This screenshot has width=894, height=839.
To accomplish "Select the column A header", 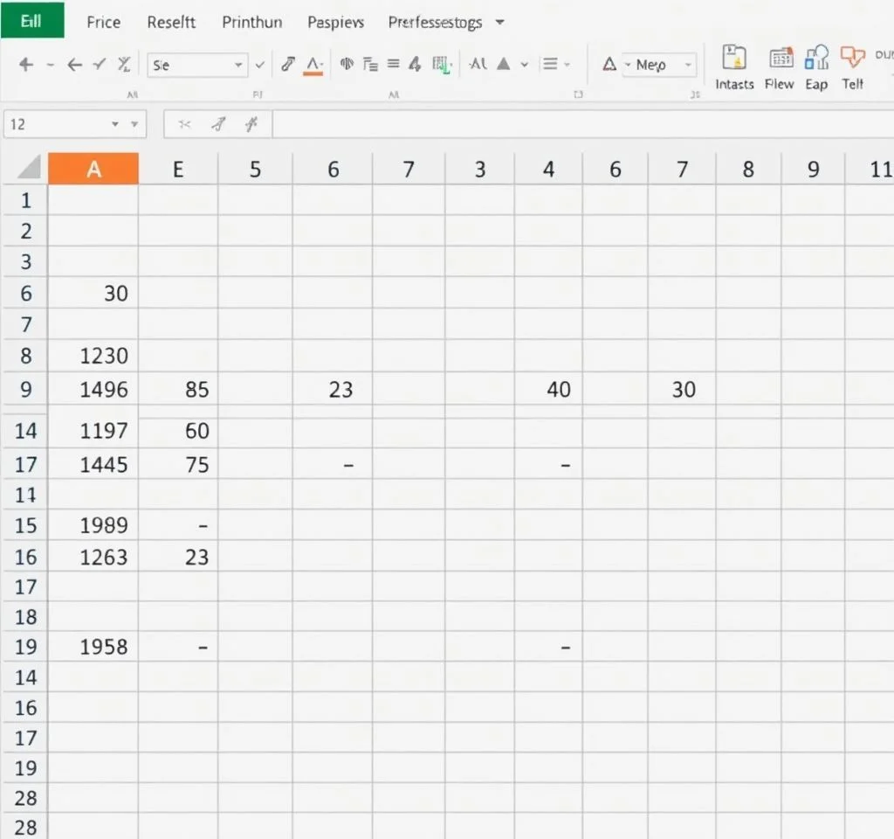I will 93,169.
